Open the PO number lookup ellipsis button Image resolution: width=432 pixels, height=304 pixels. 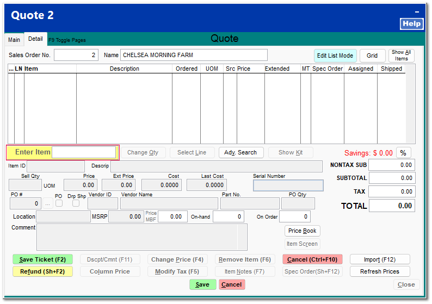tap(48, 203)
